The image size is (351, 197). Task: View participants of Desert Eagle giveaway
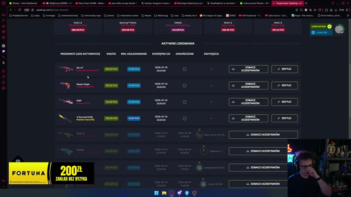coord(248,85)
